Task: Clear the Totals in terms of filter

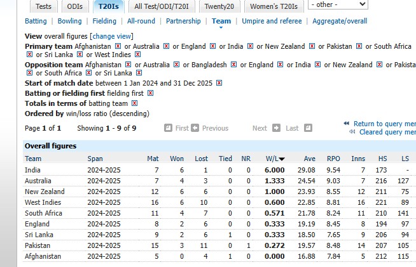Action: [134, 103]
